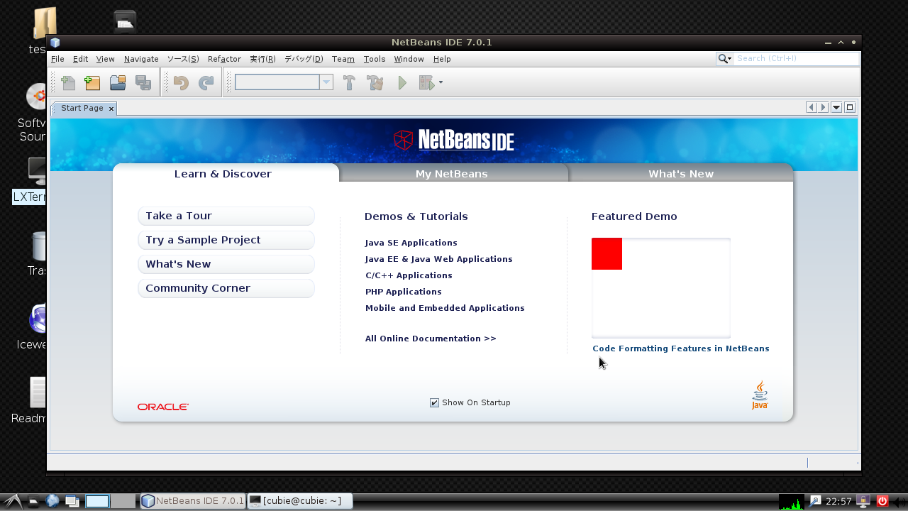Run the project with green play icon
This screenshot has height=511, width=908.
(402, 83)
